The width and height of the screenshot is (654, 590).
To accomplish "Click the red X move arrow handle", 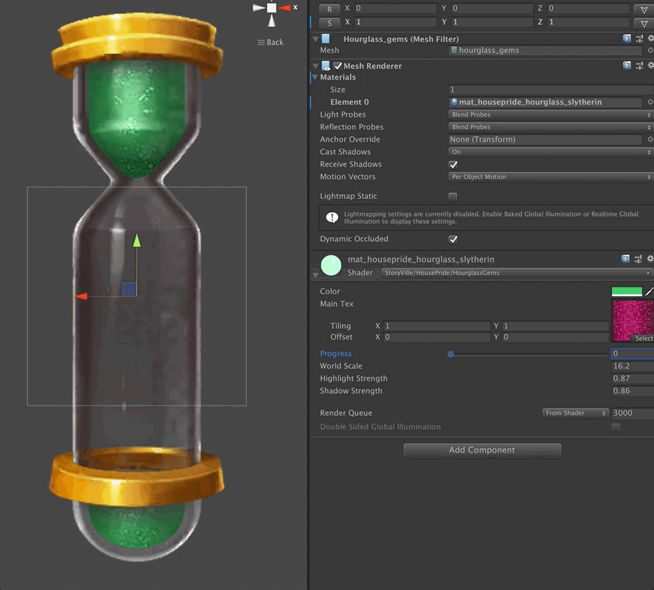I will [81, 296].
